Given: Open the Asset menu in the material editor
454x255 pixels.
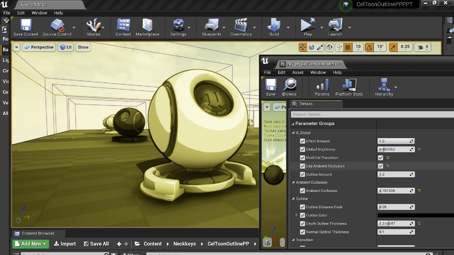Looking at the screenshot, I should click(298, 72).
